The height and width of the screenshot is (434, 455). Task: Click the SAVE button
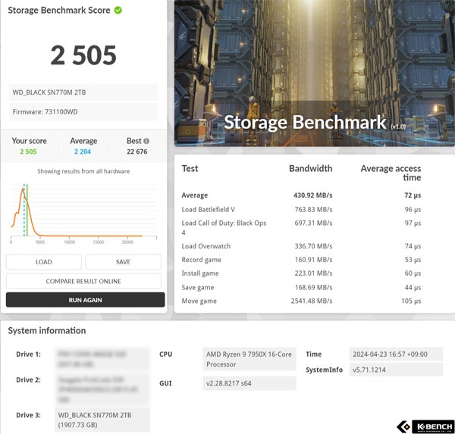point(123,262)
